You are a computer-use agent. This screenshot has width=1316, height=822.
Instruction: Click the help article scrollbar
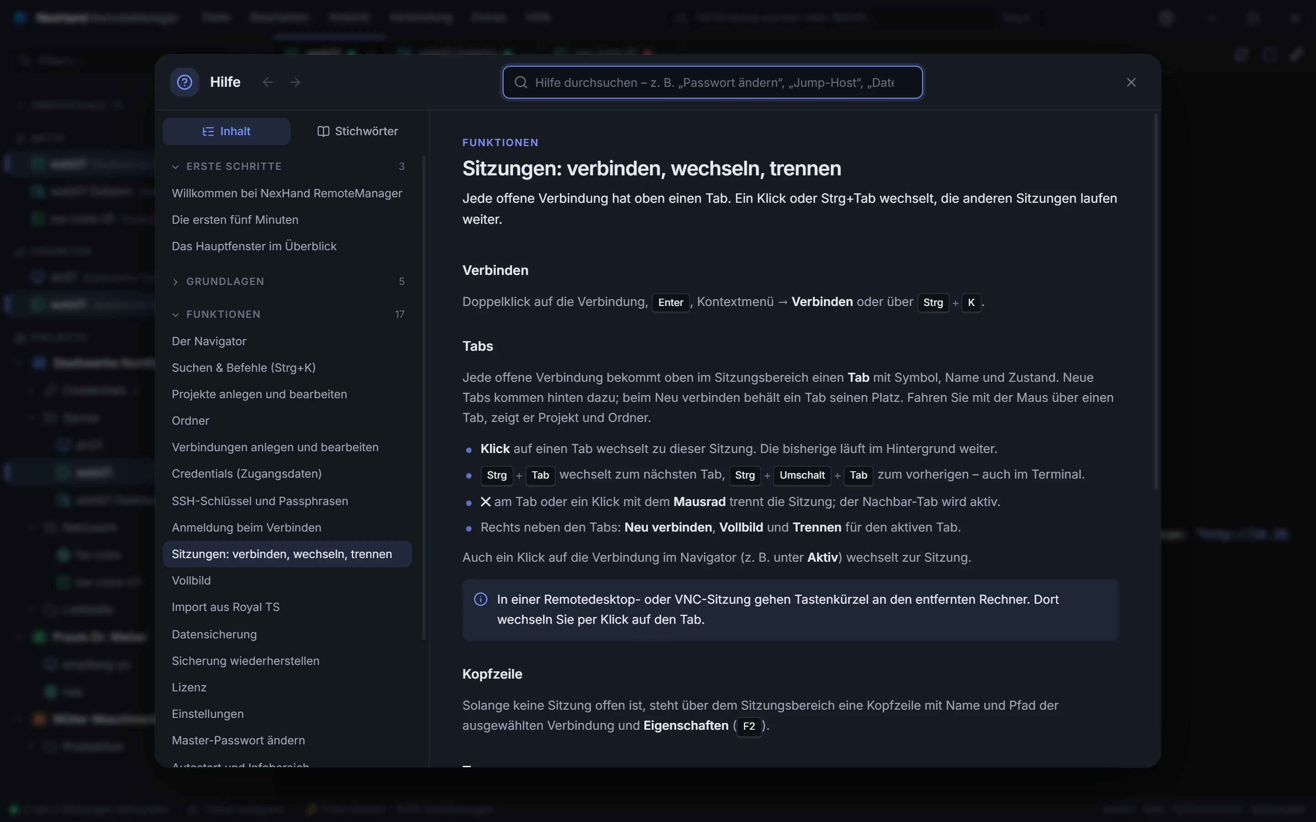(x=1156, y=302)
